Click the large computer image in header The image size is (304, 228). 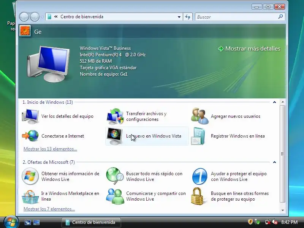(x=49, y=64)
